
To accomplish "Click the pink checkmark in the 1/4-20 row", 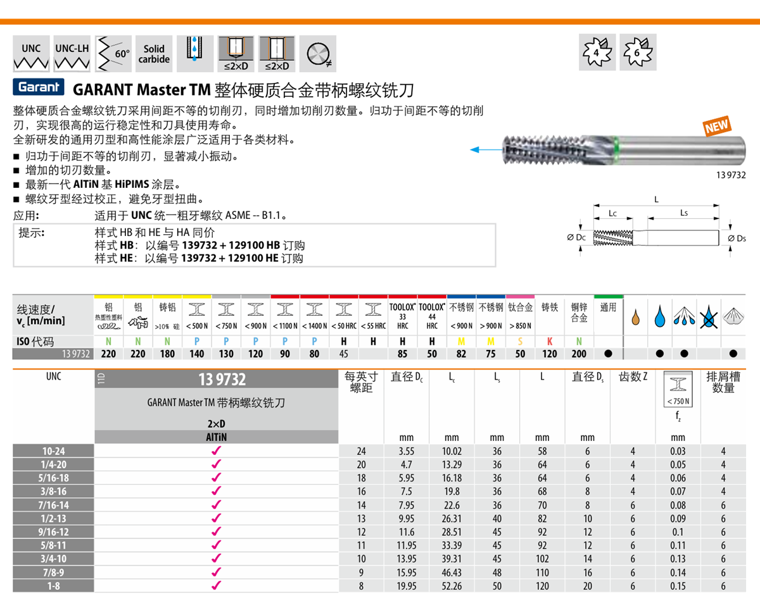I will [x=216, y=463].
